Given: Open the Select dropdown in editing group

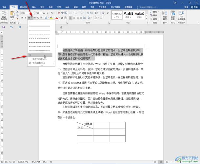Looking at the screenshot, I should 154,19.
